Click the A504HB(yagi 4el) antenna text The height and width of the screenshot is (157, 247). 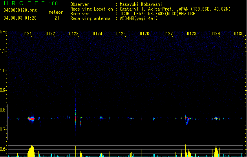[139, 18]
